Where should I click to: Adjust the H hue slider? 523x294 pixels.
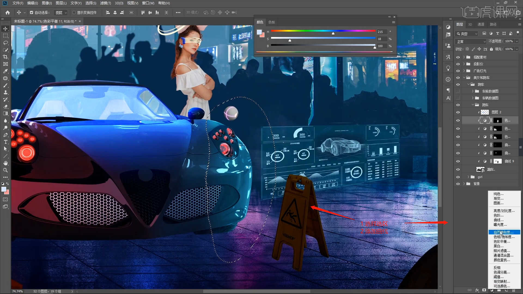pos(333,33)
